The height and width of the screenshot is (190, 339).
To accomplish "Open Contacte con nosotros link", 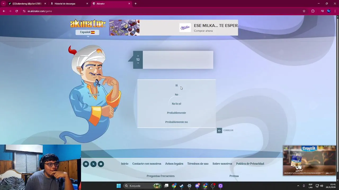I will point(147,164).
